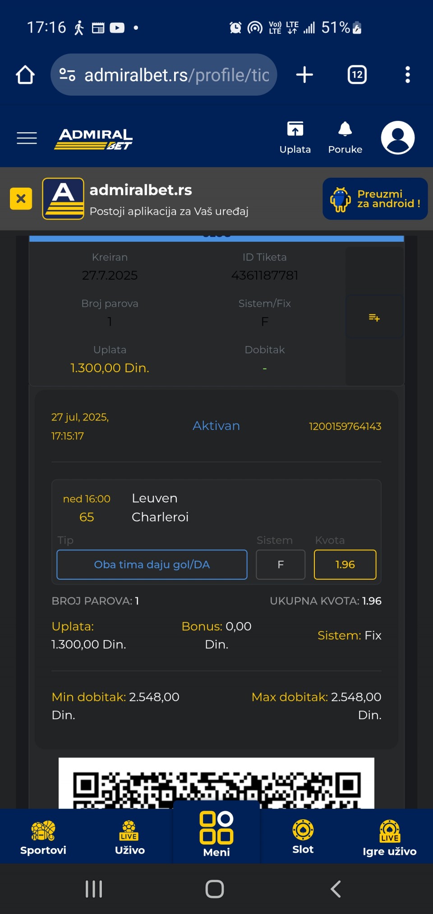The image size is (433, 914).
Task: Tap Preuzmi za android button
Action: coord(375,198)
